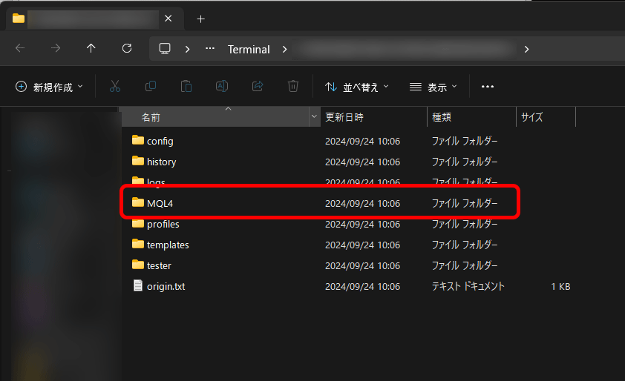The height and width of the screenshot is (381, 625).
Task: Sort by 更新日時 column header
Action: [x=344, y=117]
